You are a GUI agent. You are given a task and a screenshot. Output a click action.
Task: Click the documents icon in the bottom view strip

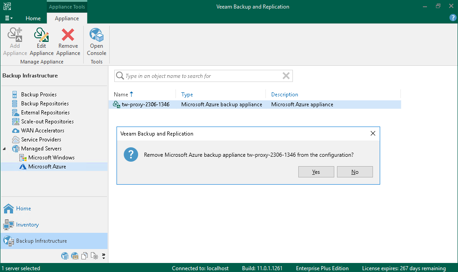(85, 256)
